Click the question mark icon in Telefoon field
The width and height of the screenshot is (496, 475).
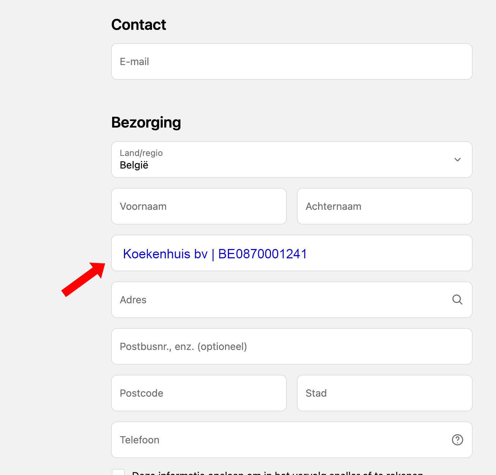(x=457, y=440)
